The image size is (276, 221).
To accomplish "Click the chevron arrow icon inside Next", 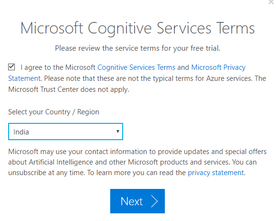I will point(155,201).
